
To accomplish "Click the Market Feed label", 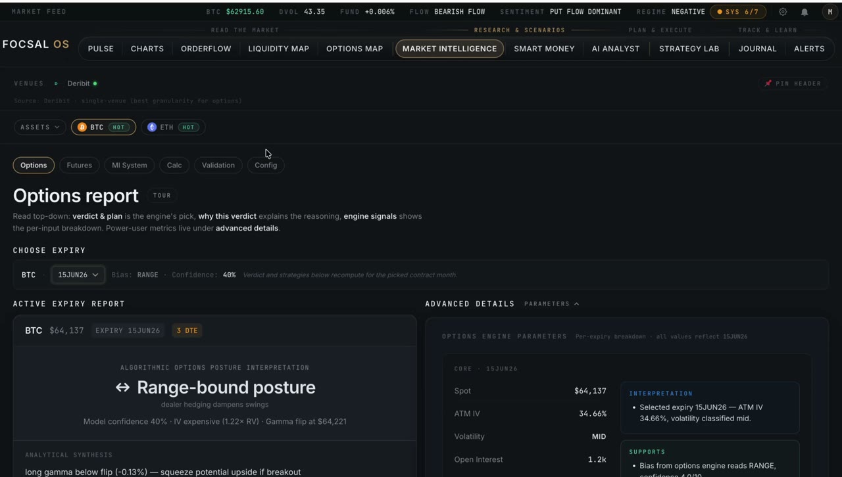I will click(x=39, y=12).
